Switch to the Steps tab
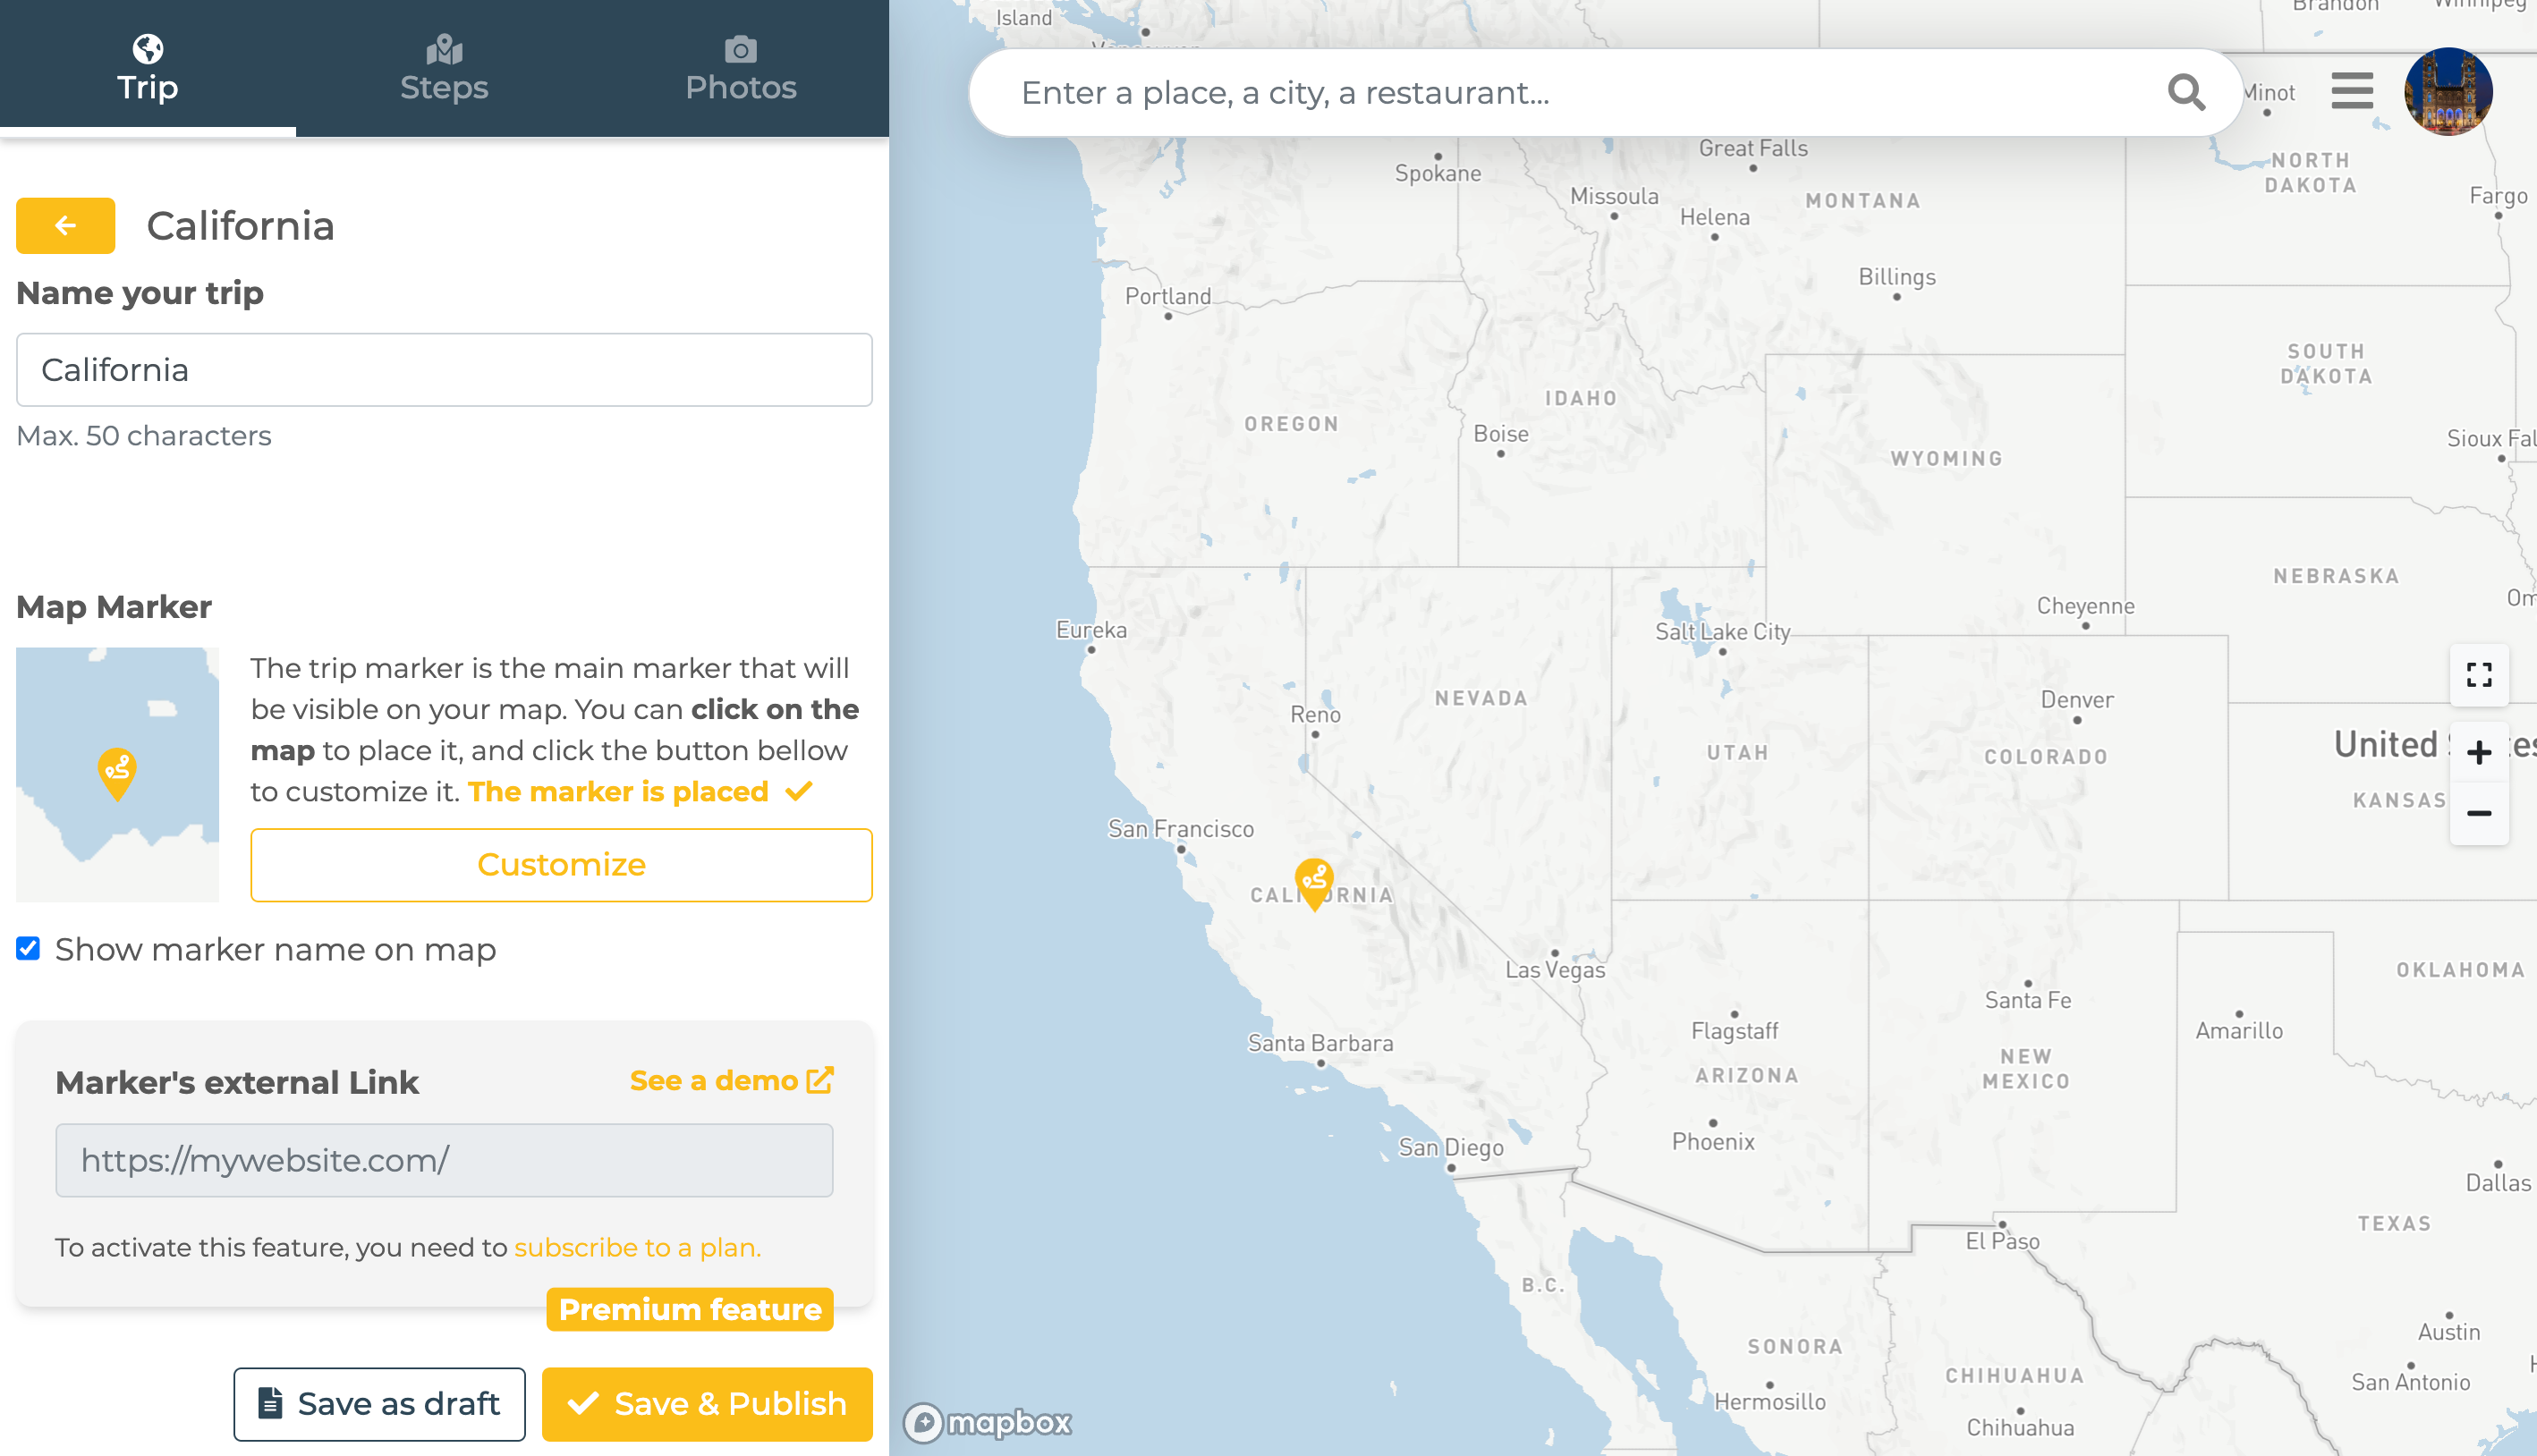The image size is (2537, 1456). (x=444, y=68)
